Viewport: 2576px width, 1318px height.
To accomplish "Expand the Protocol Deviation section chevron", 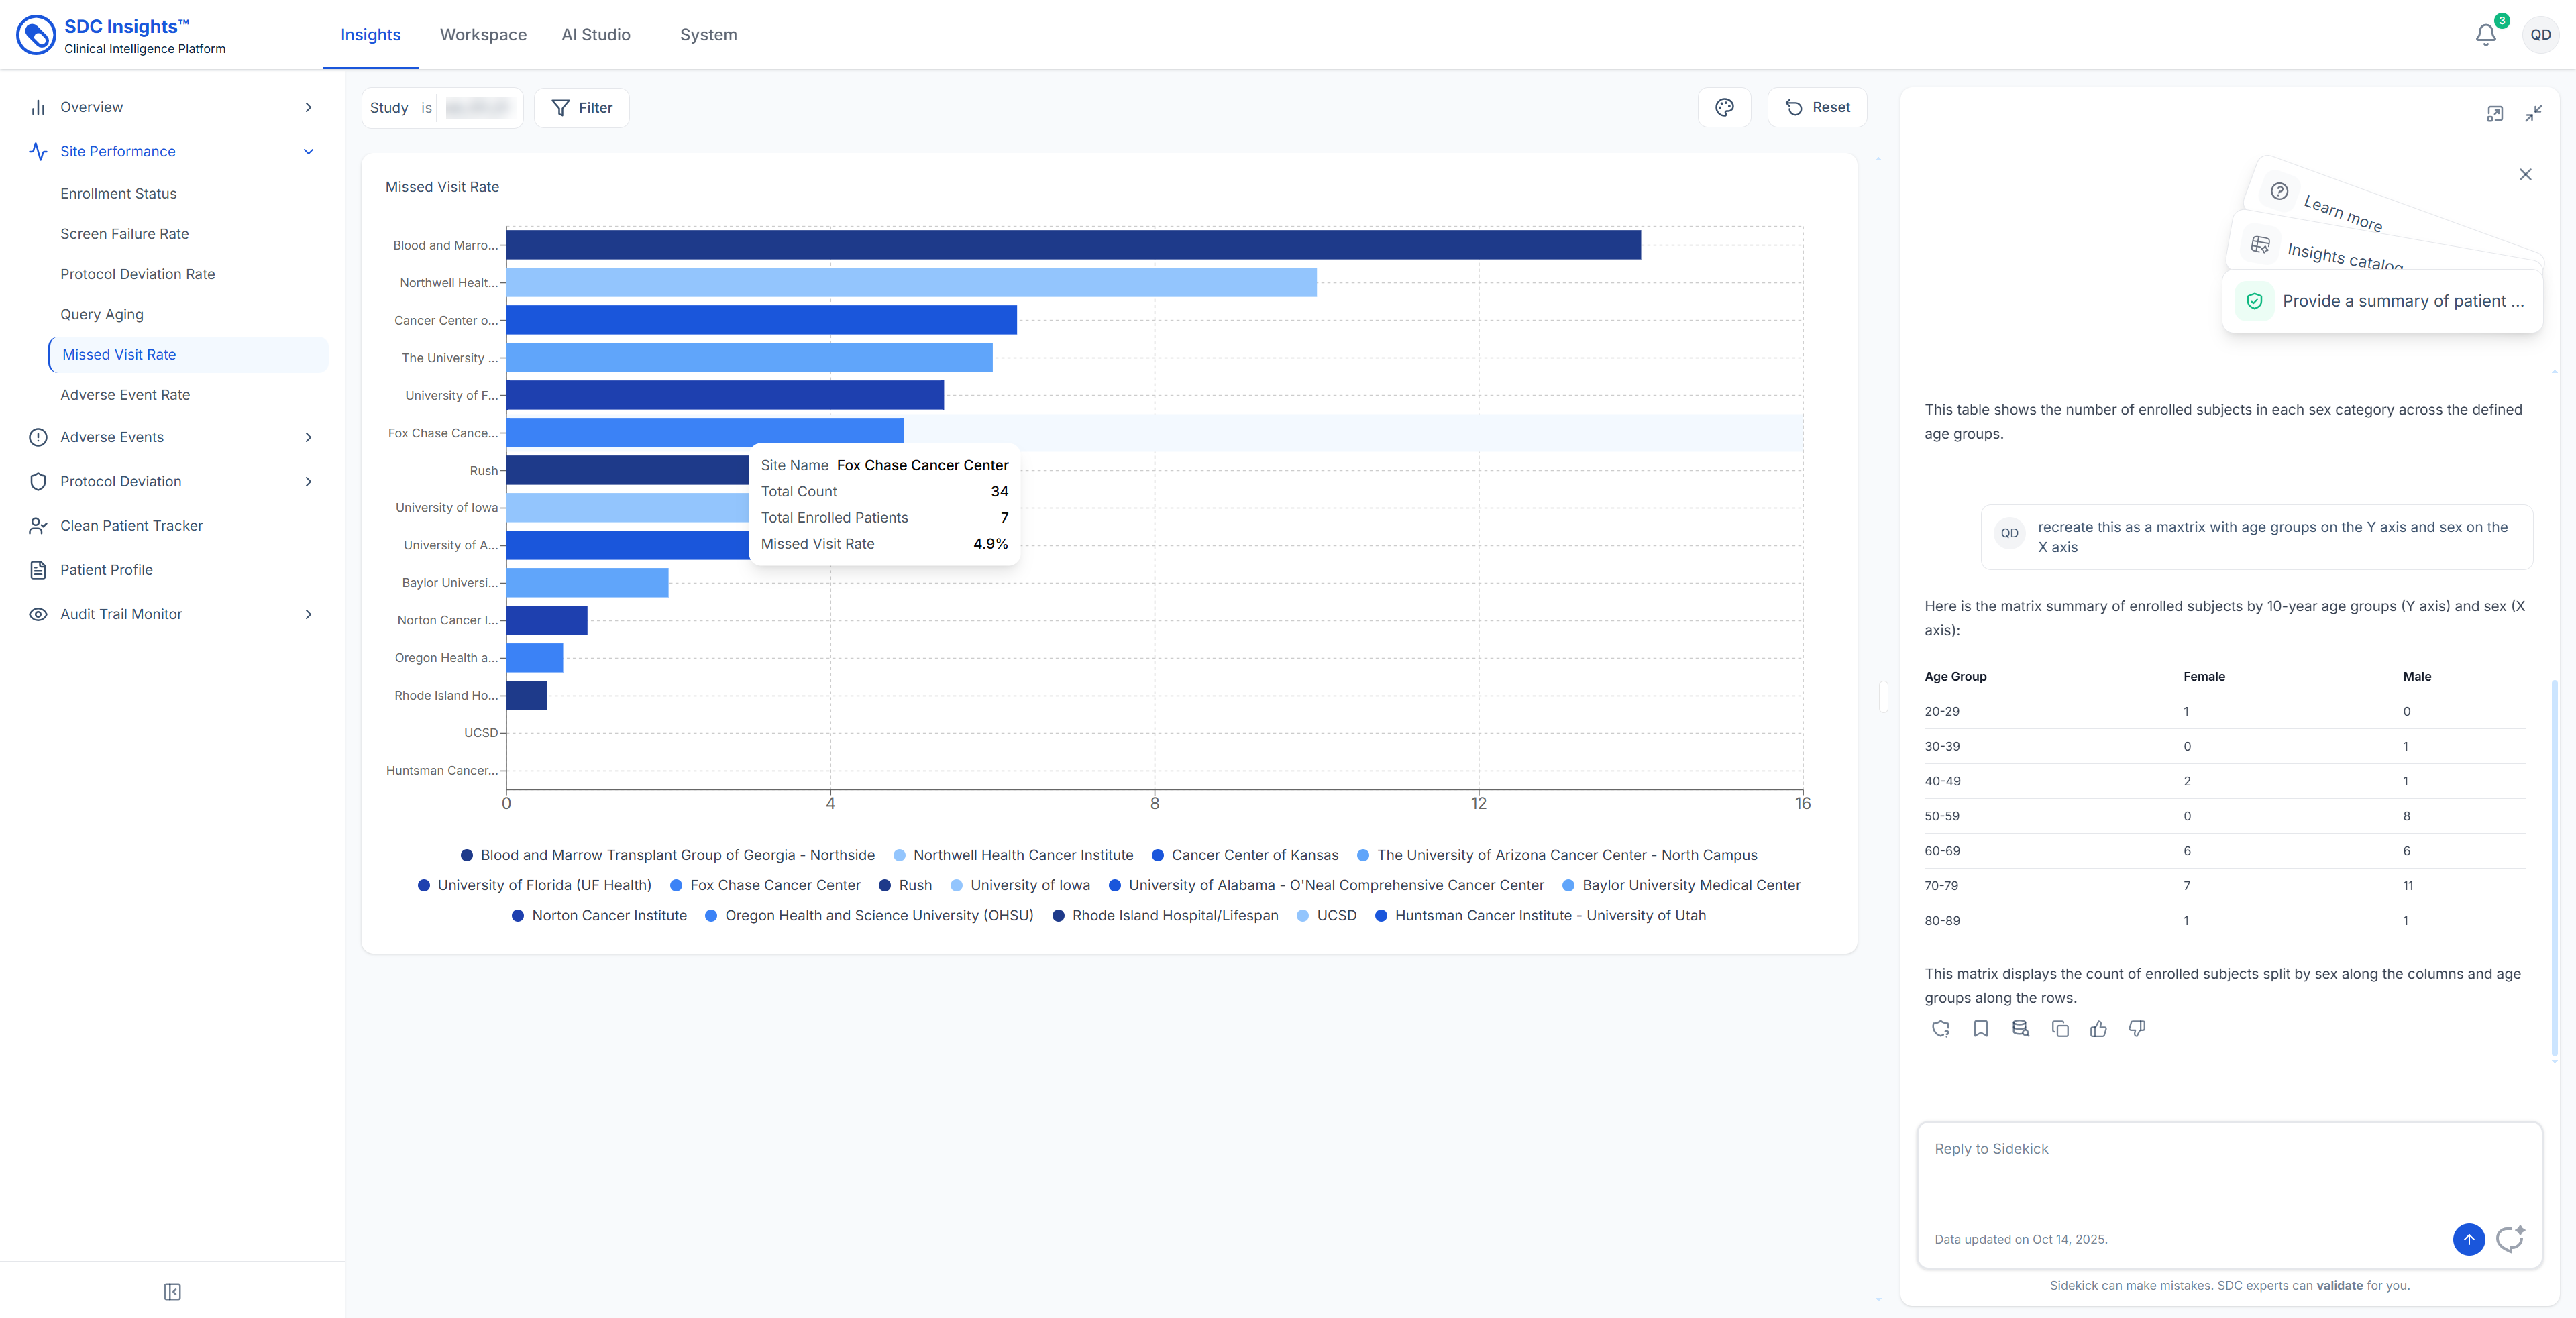I will coord(308,481).
